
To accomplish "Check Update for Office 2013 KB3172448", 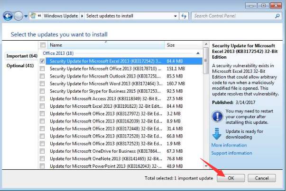I will (42, 129).
